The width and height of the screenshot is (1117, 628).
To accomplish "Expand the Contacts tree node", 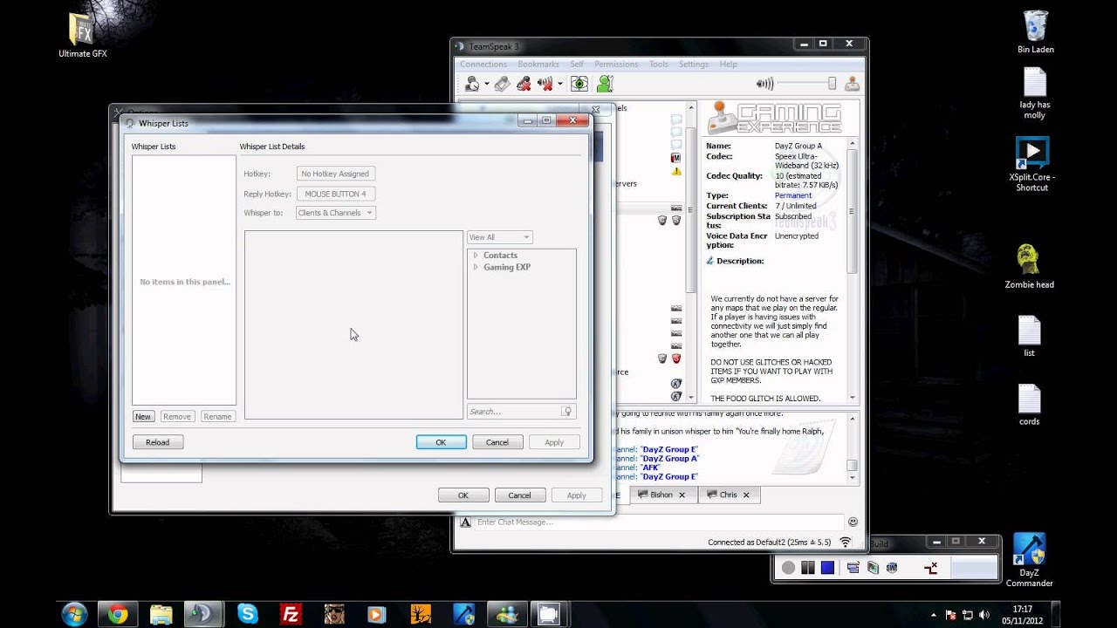I will coord(476,256).
